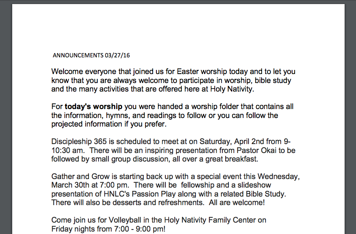Click the bold words "today's worship"

pyautogui.click(x=93, y=107)
